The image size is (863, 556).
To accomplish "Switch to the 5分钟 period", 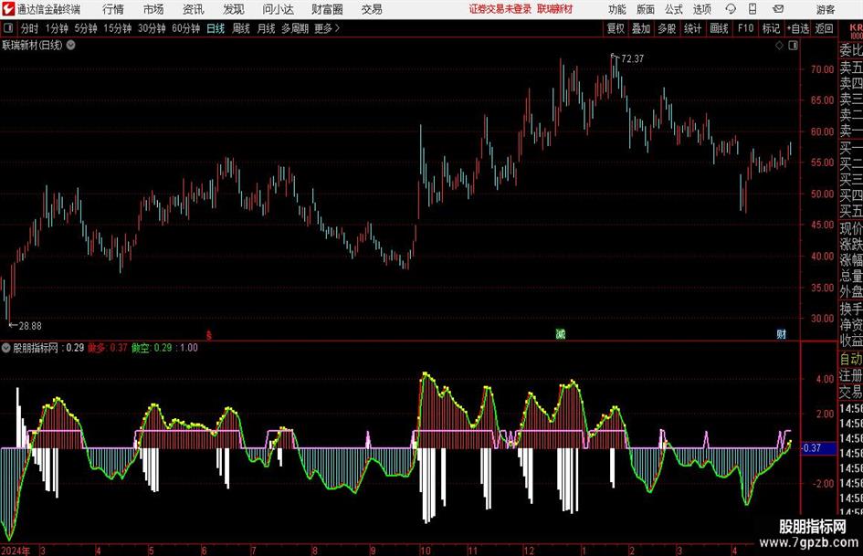I will pos(86,28).
